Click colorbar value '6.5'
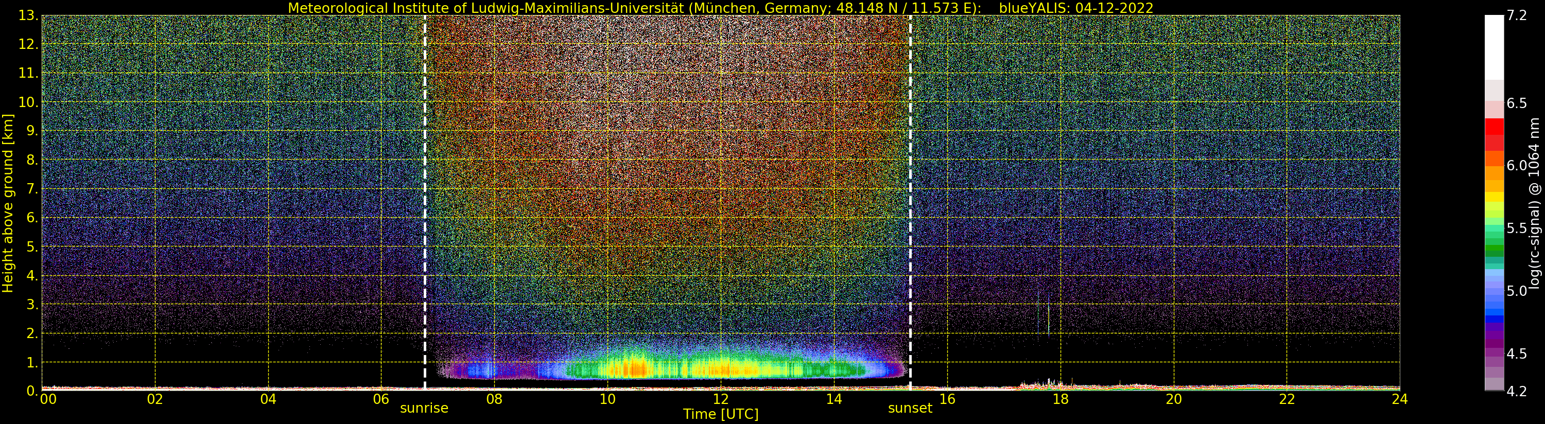The image size is (1545, 424). (x=1516, y=103)
